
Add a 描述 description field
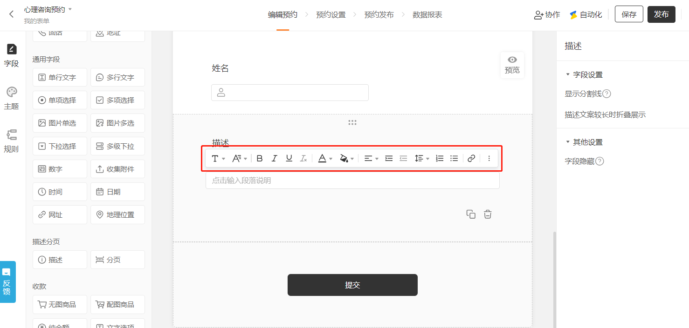60,260
